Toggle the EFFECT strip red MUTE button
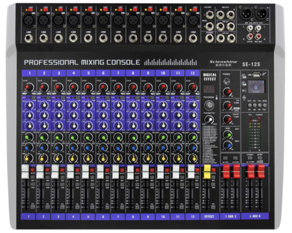Image resolution: width=292 pixels, height=233 pixels. click(213, 170)
